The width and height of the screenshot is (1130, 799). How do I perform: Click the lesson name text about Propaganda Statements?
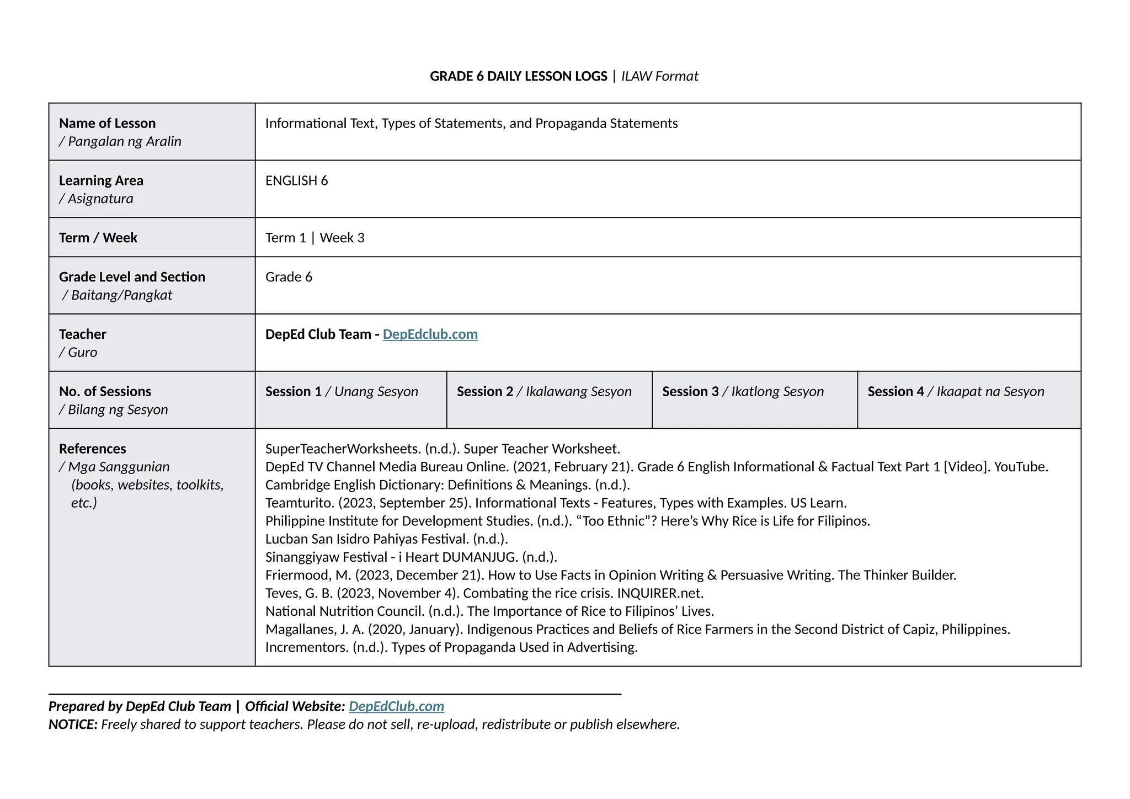point(471,123)
